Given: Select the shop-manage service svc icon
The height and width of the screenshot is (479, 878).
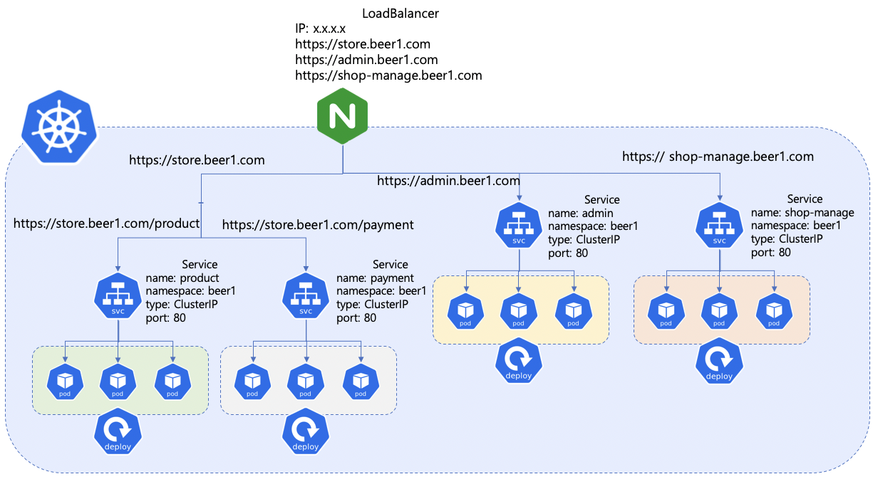Looking at the screenshot, I should (x=719, y=225).
